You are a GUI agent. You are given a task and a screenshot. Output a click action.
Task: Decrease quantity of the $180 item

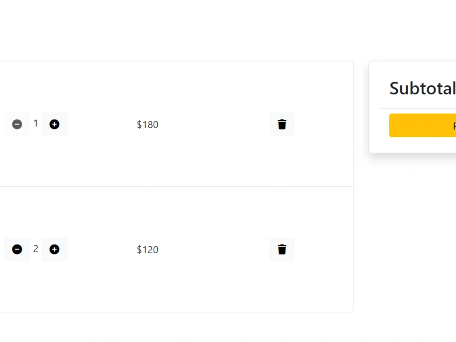point(17,124)
